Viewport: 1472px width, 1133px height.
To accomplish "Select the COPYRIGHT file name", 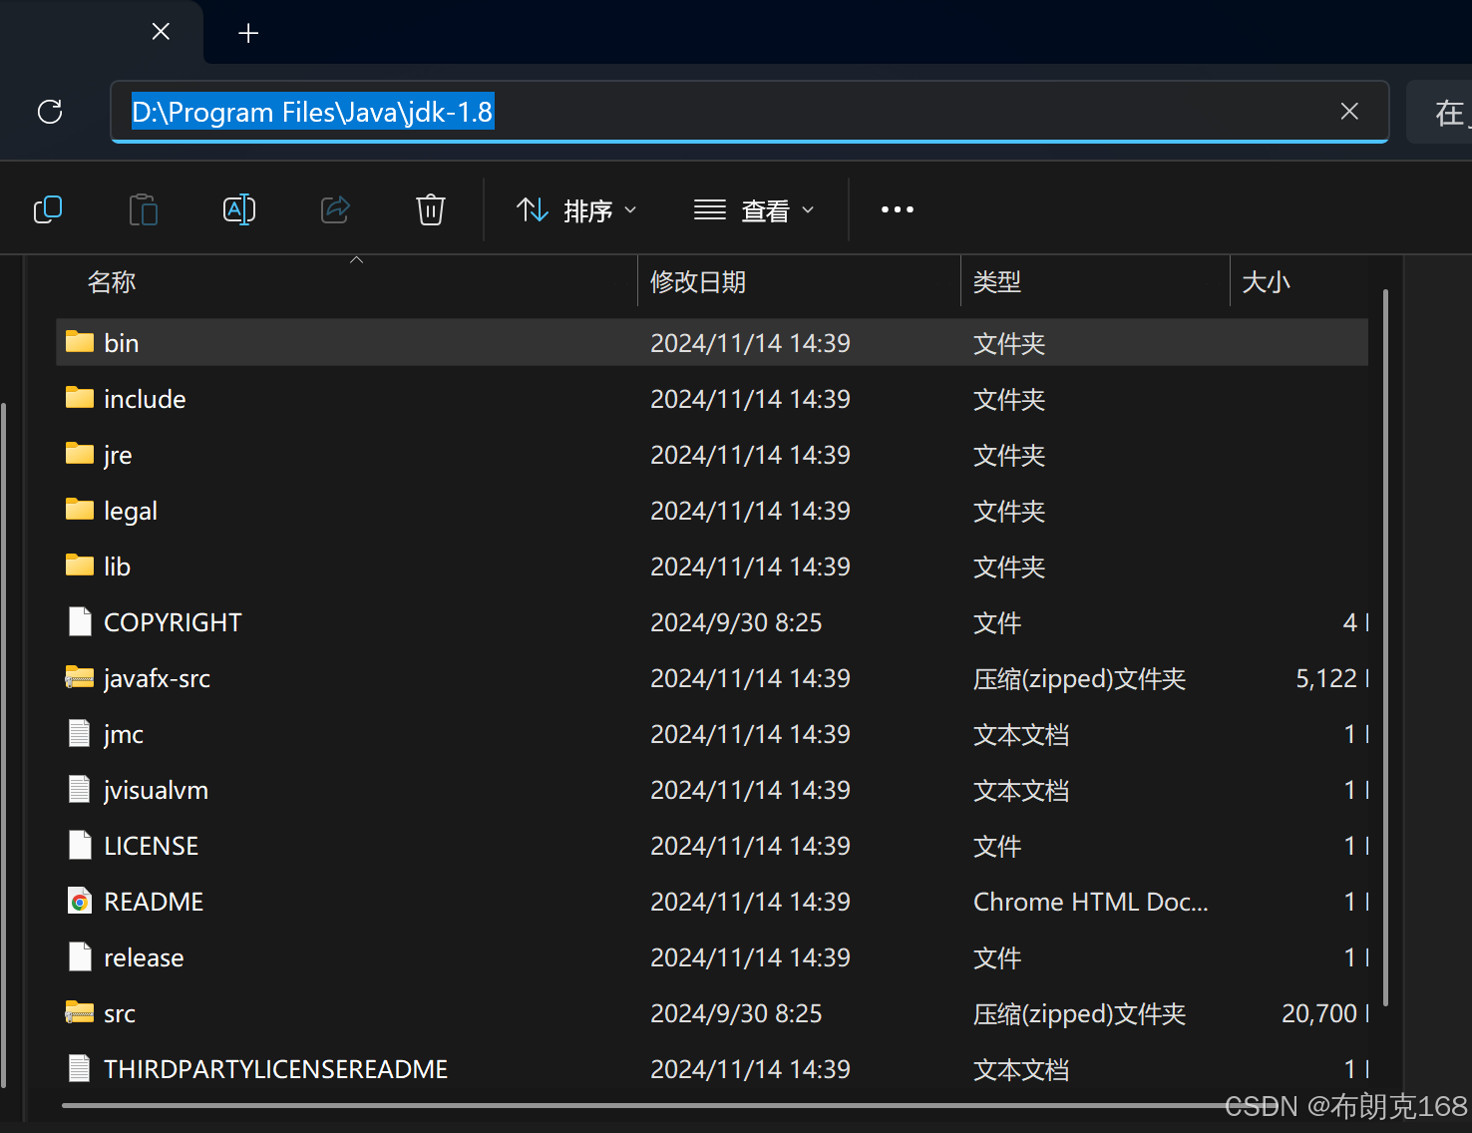I will tap(173, 622).
